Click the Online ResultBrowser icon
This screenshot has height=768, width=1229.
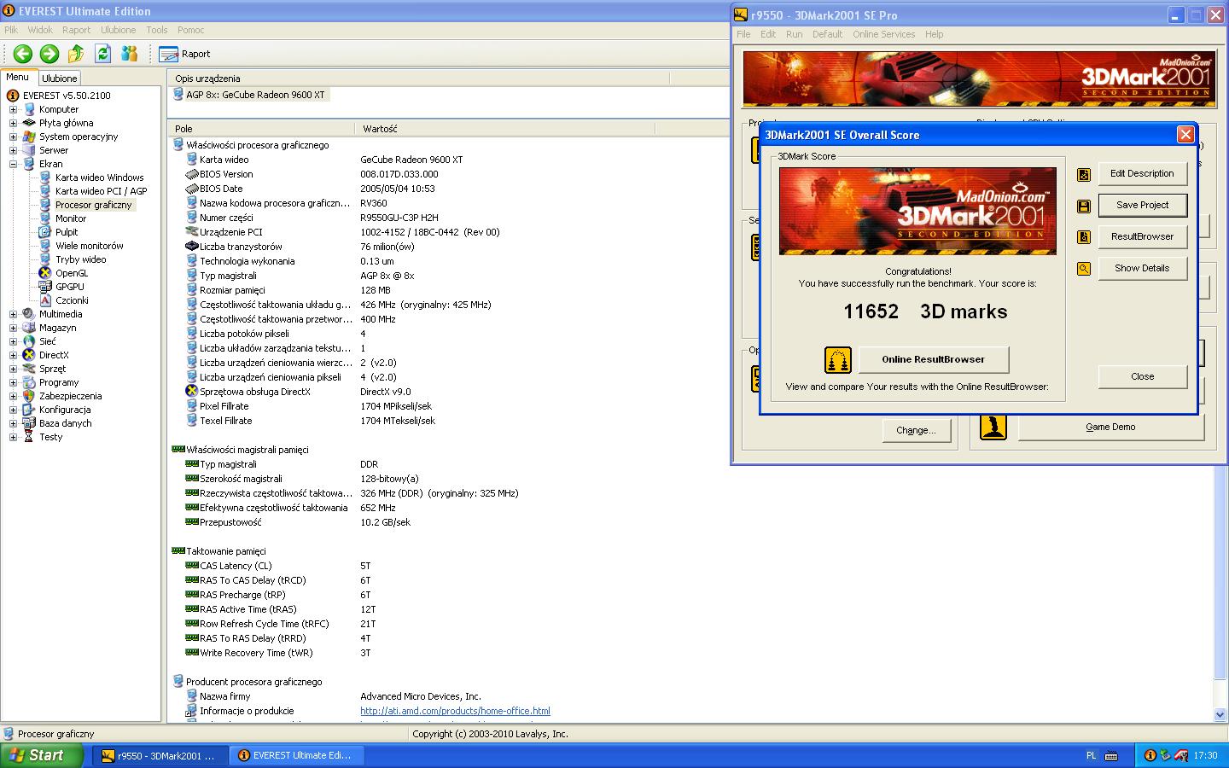tap(837, 360)
